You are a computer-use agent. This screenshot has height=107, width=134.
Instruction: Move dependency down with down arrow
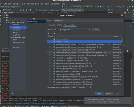coord(57,33)
